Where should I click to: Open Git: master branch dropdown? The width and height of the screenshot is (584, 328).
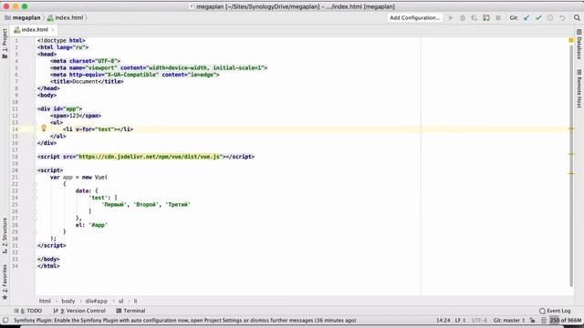coord(509,320)
